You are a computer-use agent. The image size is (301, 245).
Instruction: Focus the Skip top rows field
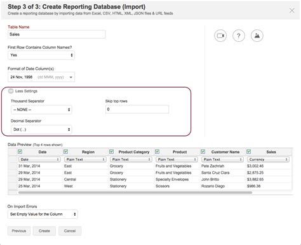tap(137, 109)
